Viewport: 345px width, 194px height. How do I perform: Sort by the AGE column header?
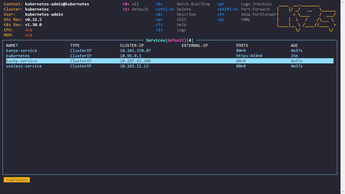294,46
